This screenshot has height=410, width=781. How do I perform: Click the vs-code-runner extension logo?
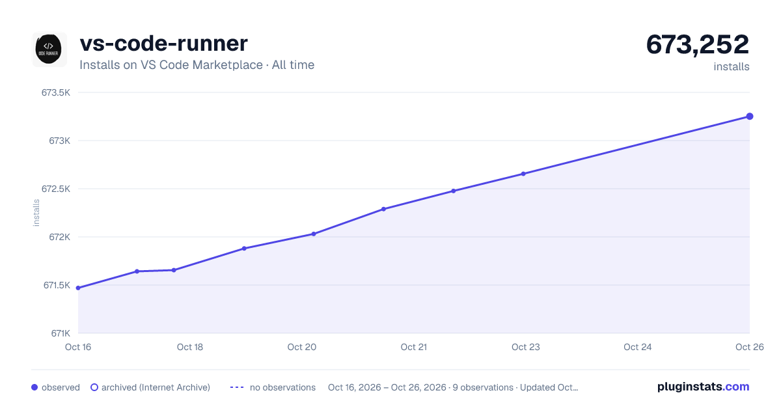point(49,49)
